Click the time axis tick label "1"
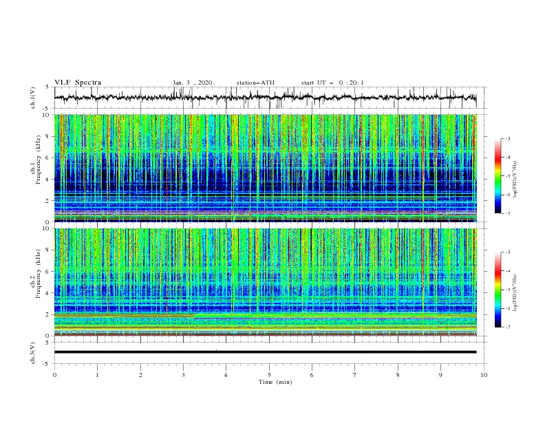 97,375
